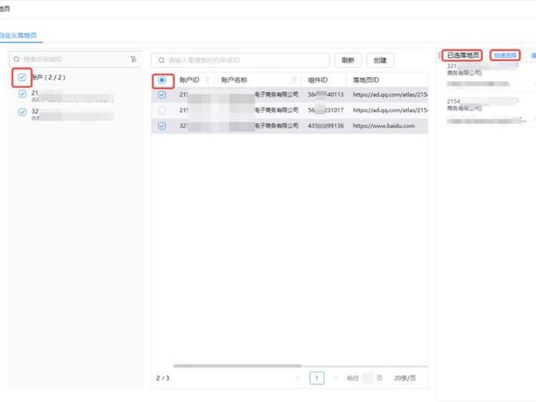Image resolution: width=536 pixels, height=402 pixels.
Task: Click the https://www.baidu.com cell
Action: tap(384, 126)
